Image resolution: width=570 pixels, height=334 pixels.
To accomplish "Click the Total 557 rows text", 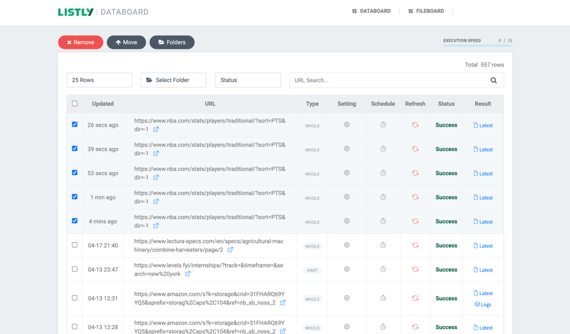I will point(484,65).
